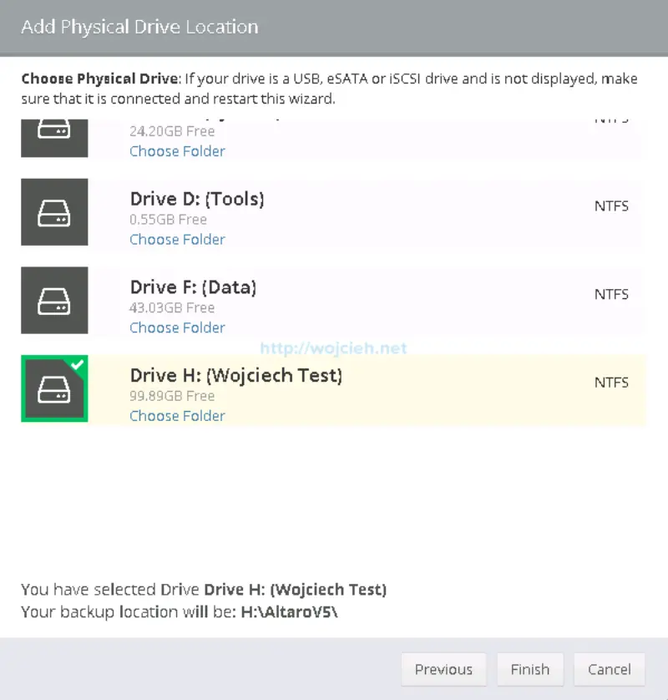Viewport: 668px width, 700px height.
Task: Click the wojcieh.net watermark link
Action: pyautogui.click(x=331, y=347)
